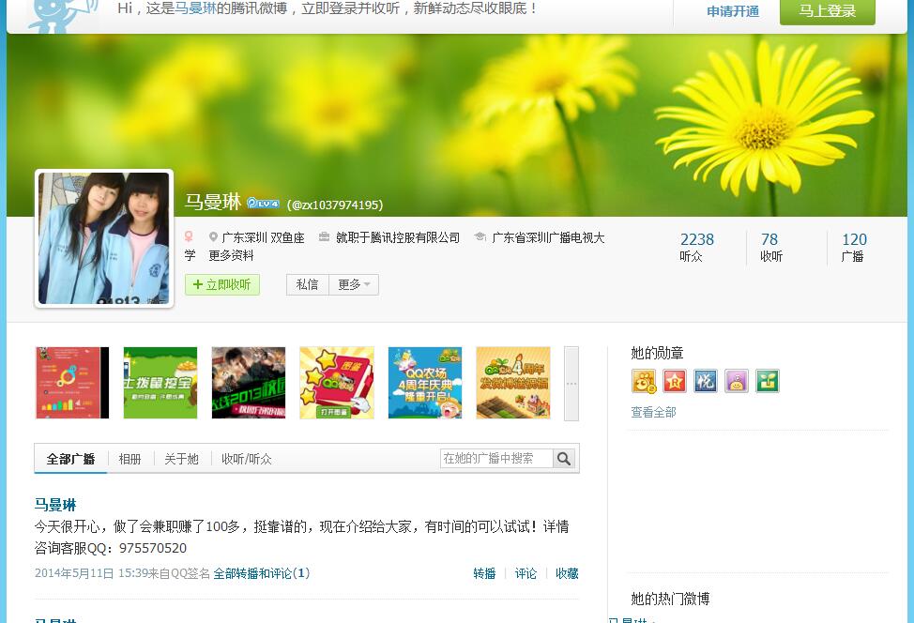Click the 她的热门微博 heading

670,599
